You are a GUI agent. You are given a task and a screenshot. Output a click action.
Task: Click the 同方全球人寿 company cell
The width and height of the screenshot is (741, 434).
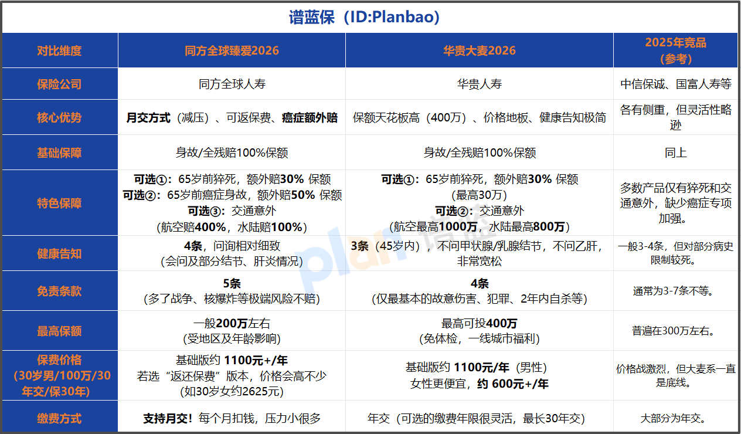pos(232,83)
